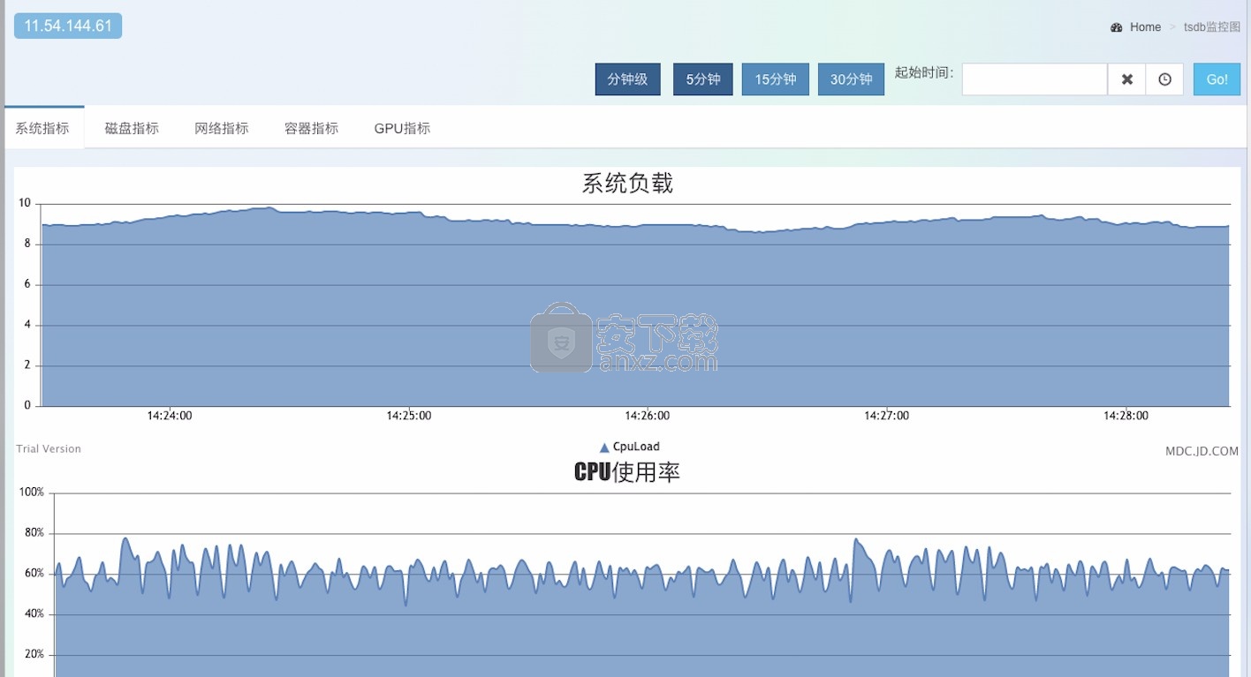Screen dimensions: 1251x677
Task: Click the 100% y-axis label
Action: click(32, 492)
